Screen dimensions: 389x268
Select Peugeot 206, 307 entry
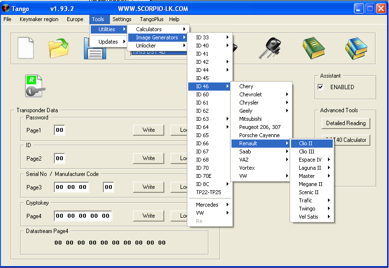point(261,127)
